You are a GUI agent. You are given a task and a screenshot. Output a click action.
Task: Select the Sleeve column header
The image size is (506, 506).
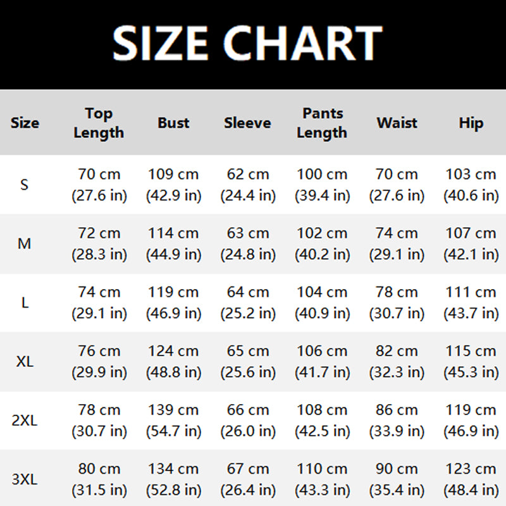(x=247, y=123)
